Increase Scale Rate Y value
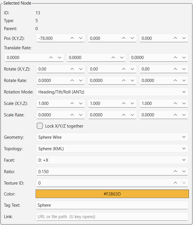This screenshot has width=193, height=225. [124, 115]
